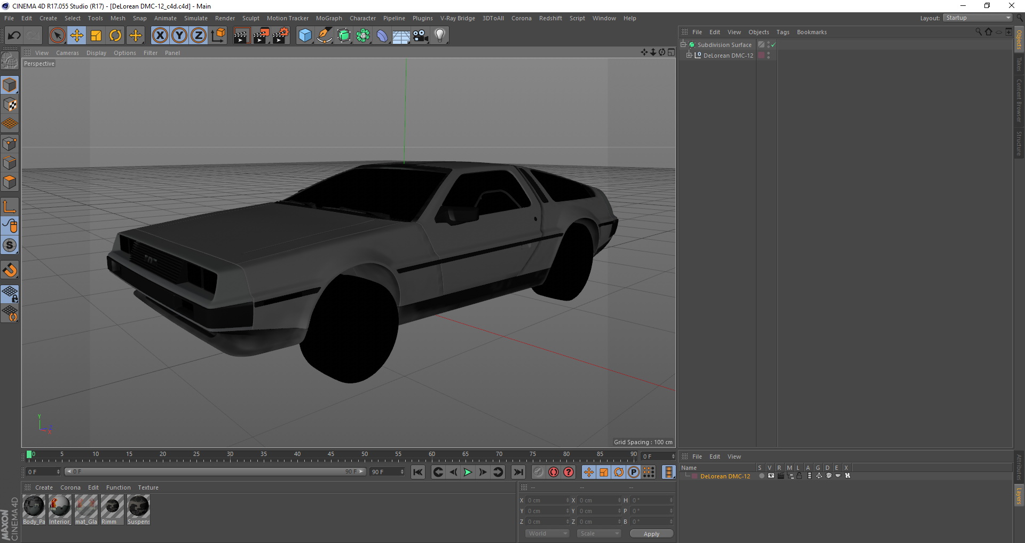Toggle the Y axis lock
The image size is (1025, 543).
pyautogui.click(x=179, y=36)
